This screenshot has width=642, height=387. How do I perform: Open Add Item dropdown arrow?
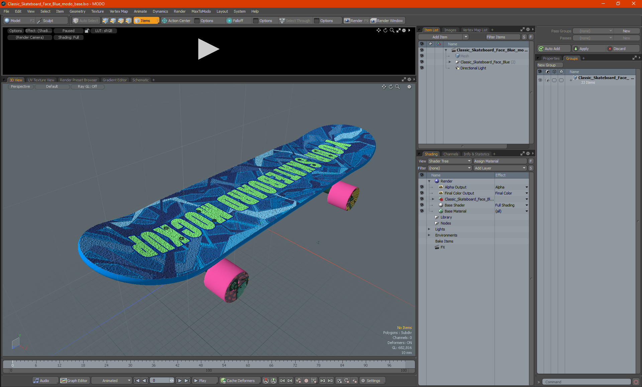pyautogui.click(x=466, y=37)
